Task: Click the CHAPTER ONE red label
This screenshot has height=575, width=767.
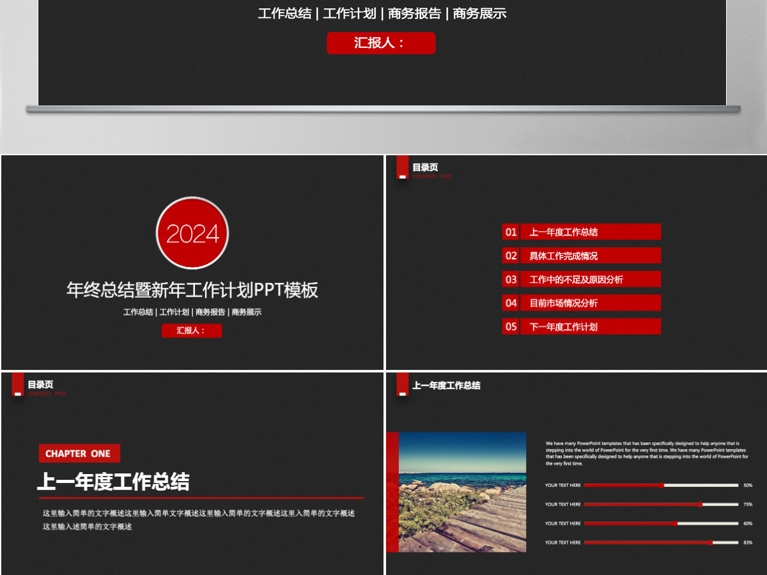Action: coord(79,454)
